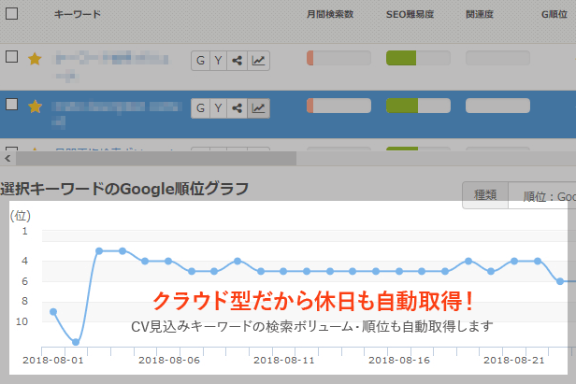Viewport: 576px width, 384px height.
Task: Click the lowest graph point below rank 10
Action: click(x=76, y=342)
